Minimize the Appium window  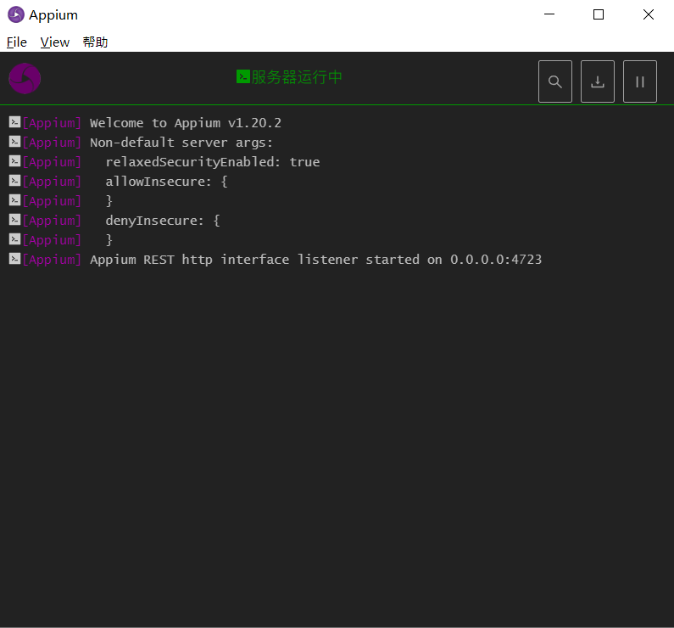click(549, 14)
